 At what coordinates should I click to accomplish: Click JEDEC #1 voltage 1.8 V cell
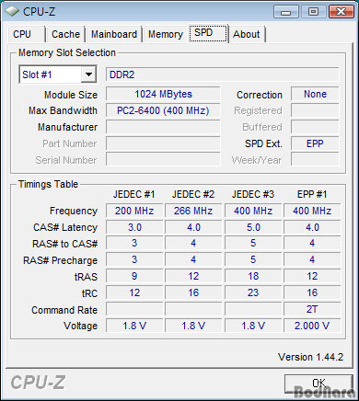pos(134,326)
